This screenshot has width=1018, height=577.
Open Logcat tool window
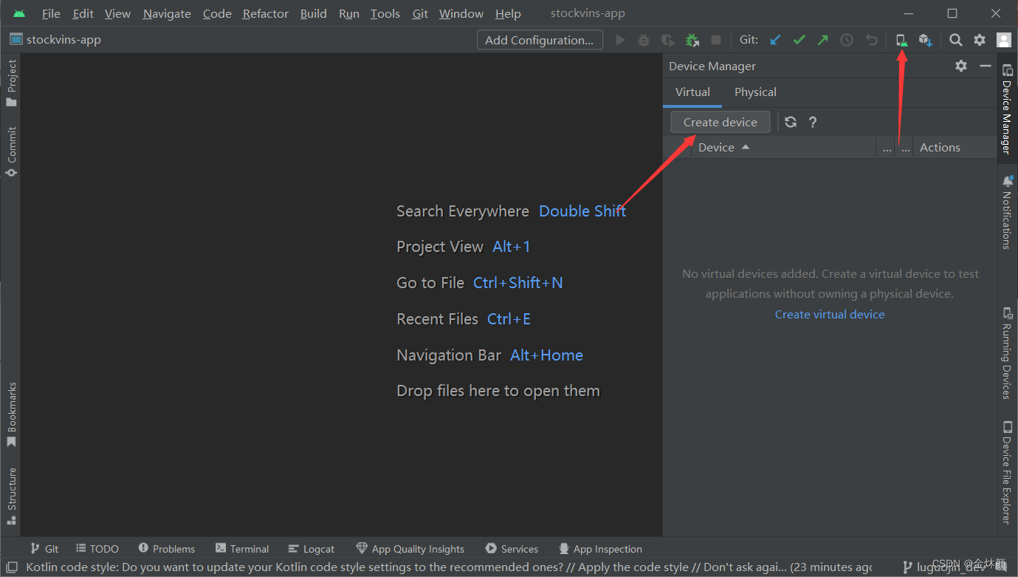312,549
